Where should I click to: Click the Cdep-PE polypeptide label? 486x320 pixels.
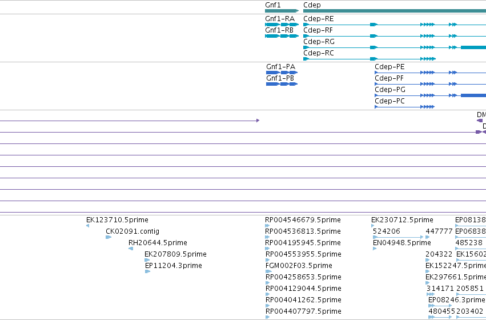pyautogui.click(x=389, y=67)
